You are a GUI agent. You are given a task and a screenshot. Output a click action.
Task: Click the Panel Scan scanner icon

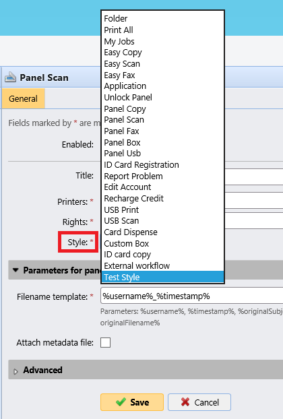pos(10,77)
